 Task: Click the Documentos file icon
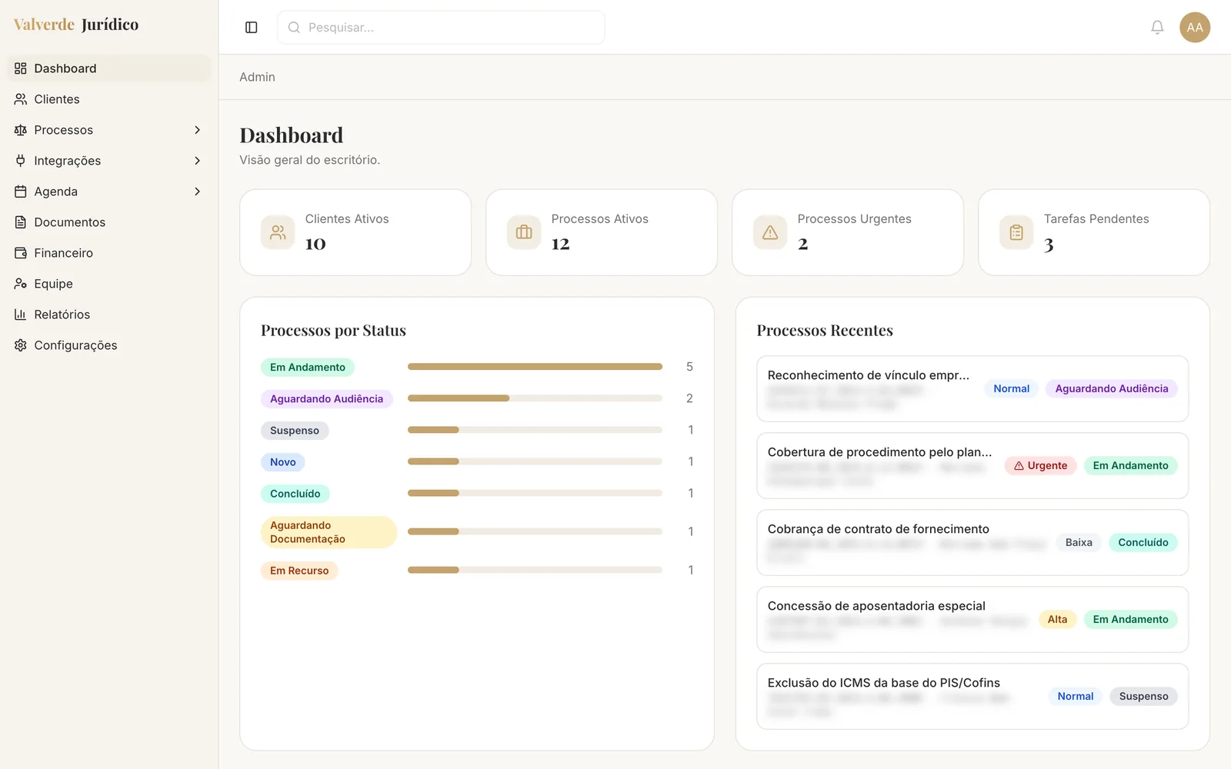21,222
